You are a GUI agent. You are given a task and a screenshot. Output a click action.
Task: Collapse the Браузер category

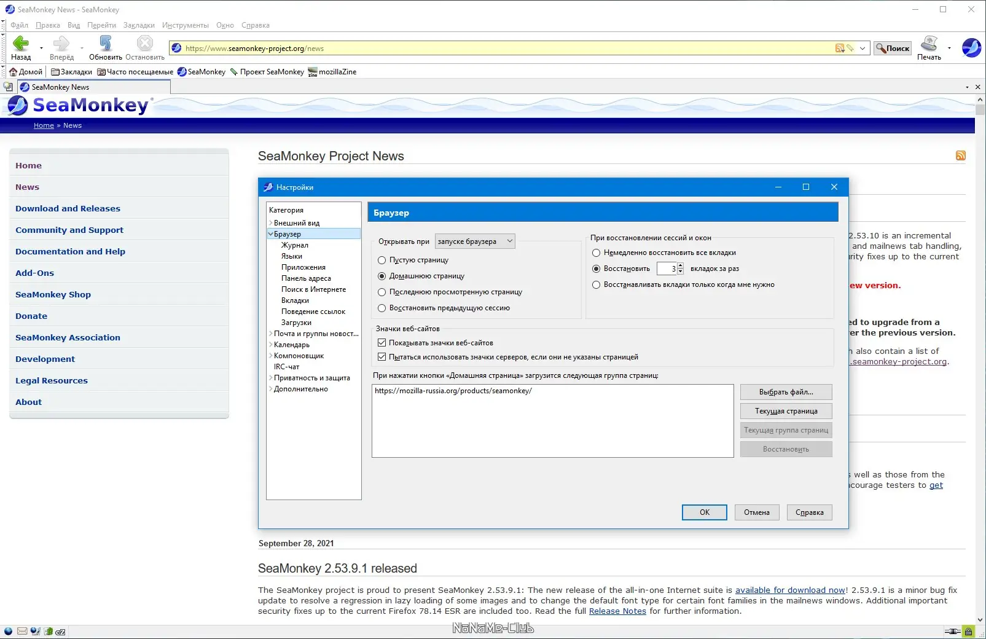pos(271,234)
